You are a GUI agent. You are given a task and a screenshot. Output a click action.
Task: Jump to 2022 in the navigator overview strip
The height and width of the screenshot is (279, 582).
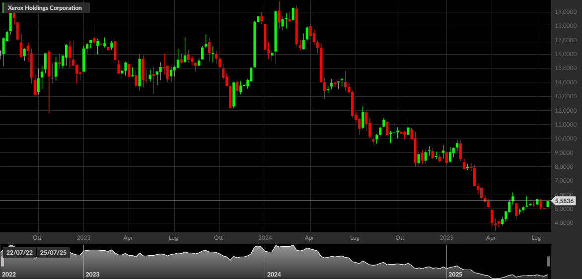(8, 275)
